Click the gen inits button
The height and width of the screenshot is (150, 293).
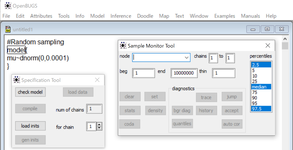click(30, 140)
